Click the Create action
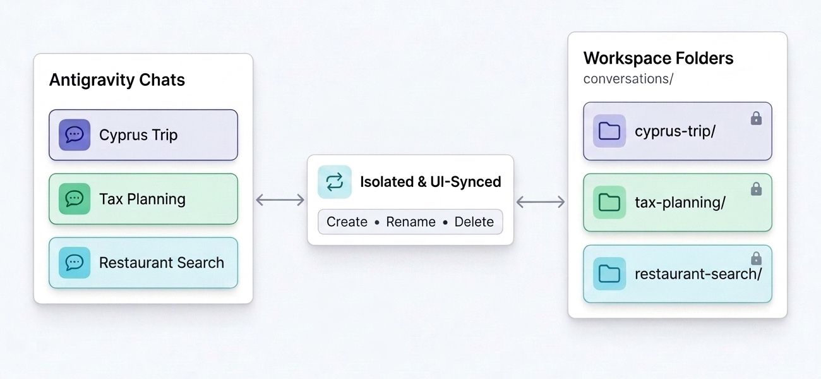Image resolution: width=821 pixels, height=379 pixels. coord(347,222)
